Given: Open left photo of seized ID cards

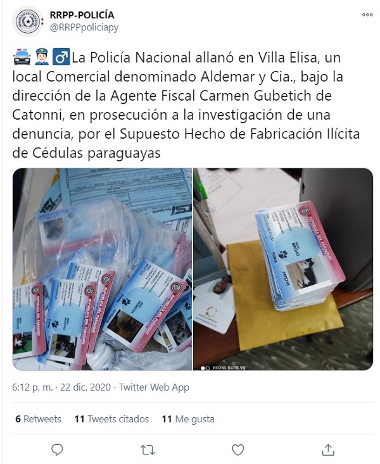Looking at the screenshot, I should pos(102,269).
